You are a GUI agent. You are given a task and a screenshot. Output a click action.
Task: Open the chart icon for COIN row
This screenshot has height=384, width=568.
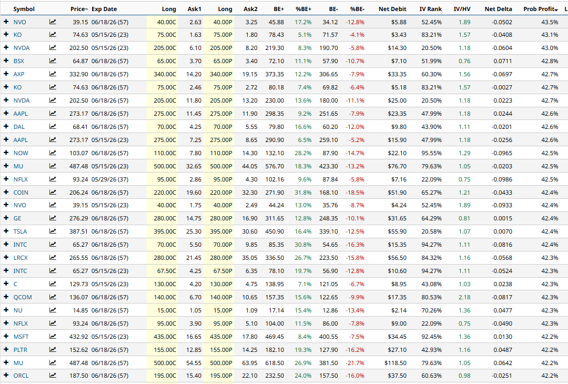tap(53, 193)
